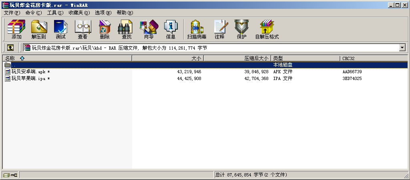410x180 pixels.
Task: Sort list by 大小 column header
Action: coord(168,58)
